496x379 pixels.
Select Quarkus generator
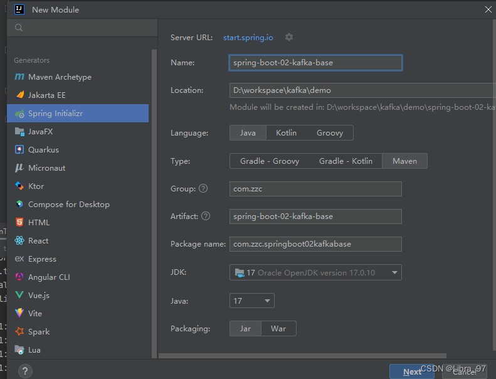pos(78,149)
